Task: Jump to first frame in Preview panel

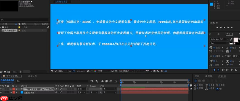Action: point(217,27)
